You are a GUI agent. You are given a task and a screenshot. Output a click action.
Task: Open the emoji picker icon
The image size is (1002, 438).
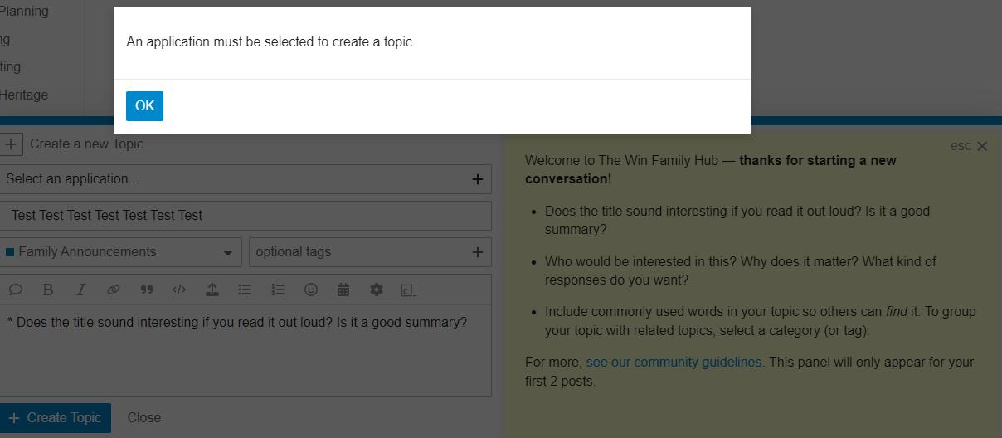pyautogui.click(x=311, y=290)
